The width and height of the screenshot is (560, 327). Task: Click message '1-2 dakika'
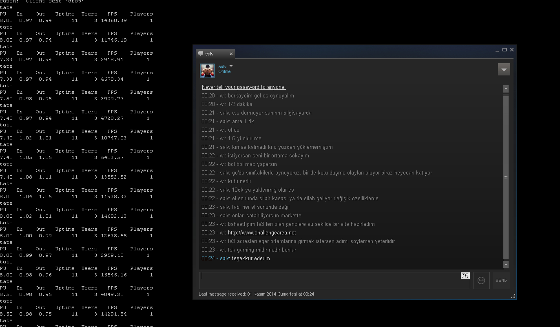240,104
